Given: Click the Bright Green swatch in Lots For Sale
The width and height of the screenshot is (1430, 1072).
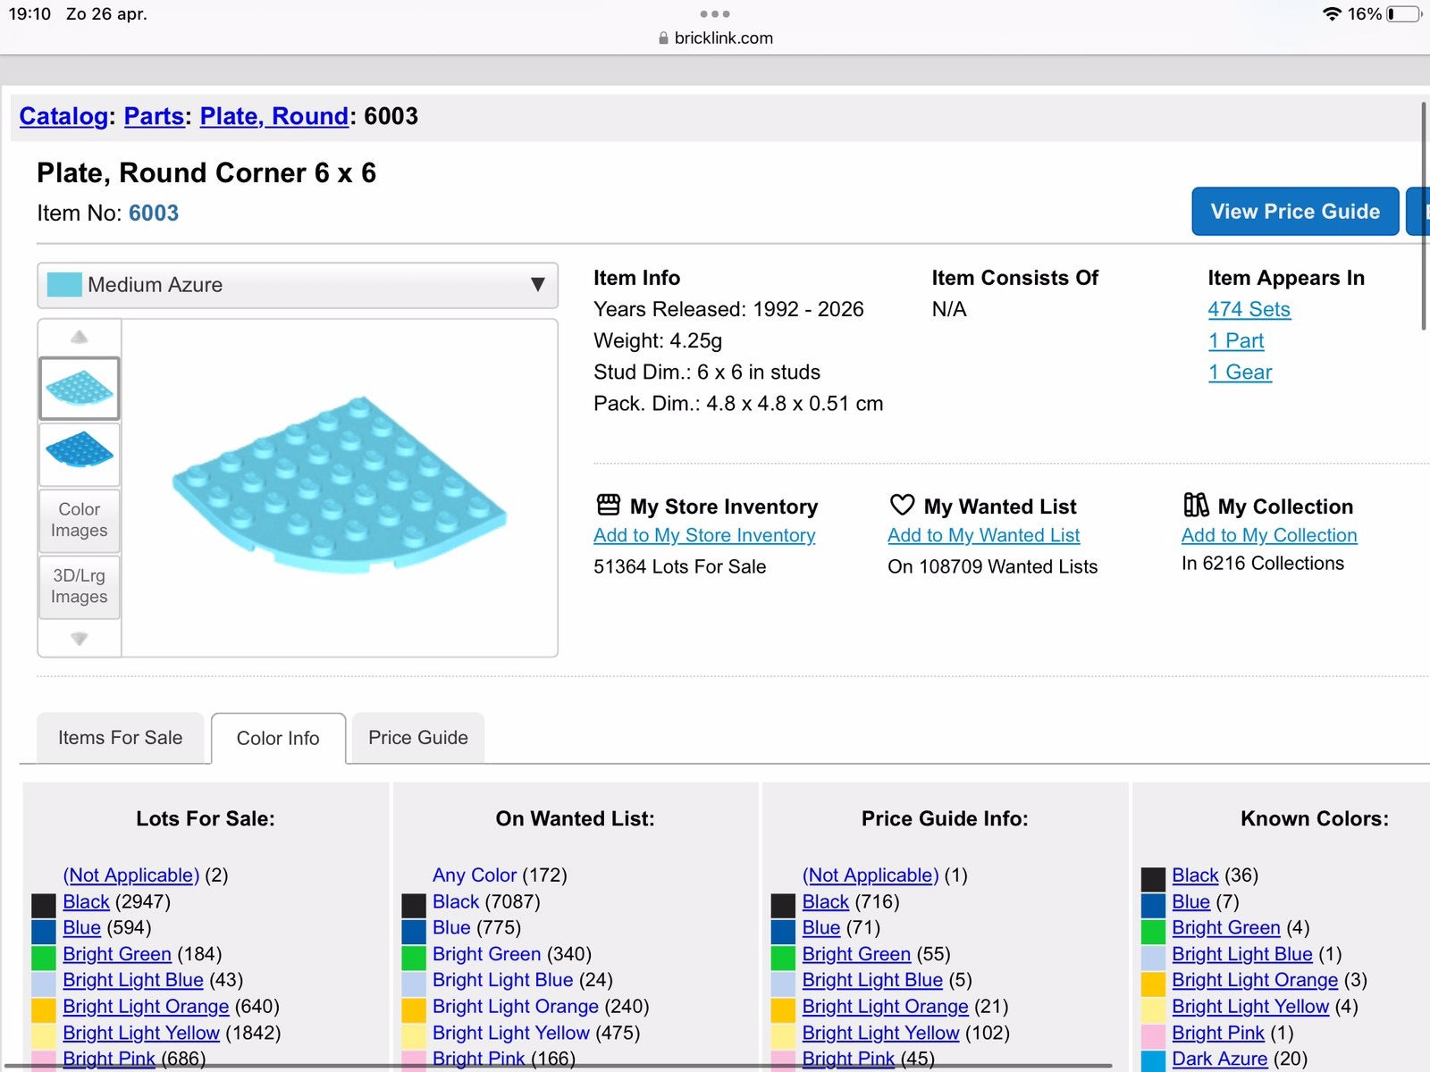Looking at the screenshot, I should coord(44,957).
